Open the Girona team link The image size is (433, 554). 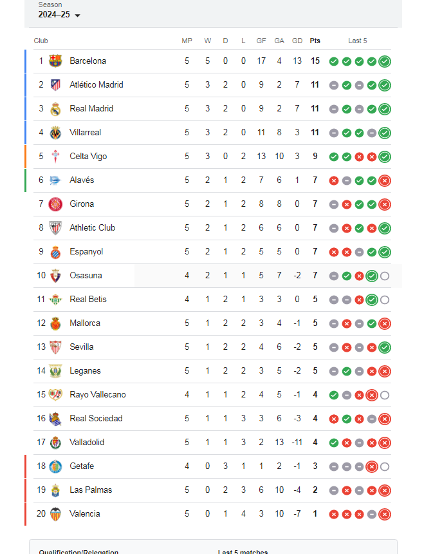click(82, 204)
